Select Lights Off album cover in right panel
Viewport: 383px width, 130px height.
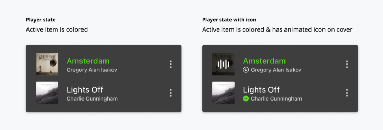(223, 93)
